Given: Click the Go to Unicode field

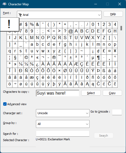Looking at the screenshot, I should [x=117, y=112].
